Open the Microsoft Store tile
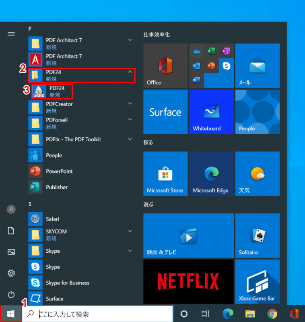This screenshot has width=305, height=322. pyautogui.click(x=165, y=174)
